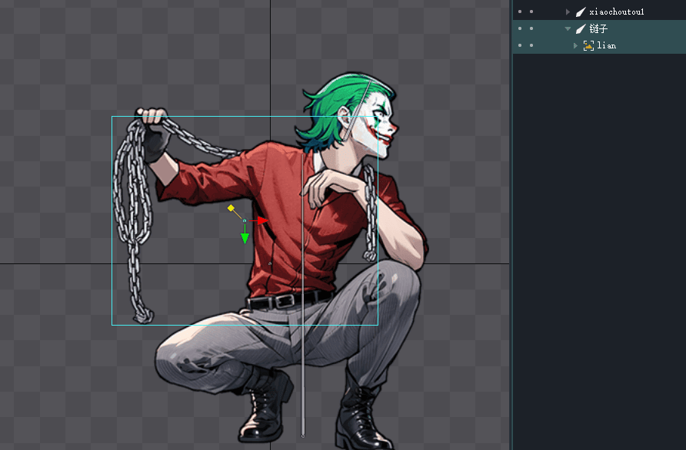Toggle left visibility dot of 链子 row
This screenshot has width=686, height=450.
point(520,29)
